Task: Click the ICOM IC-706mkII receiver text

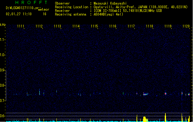Action: point(128,11)
